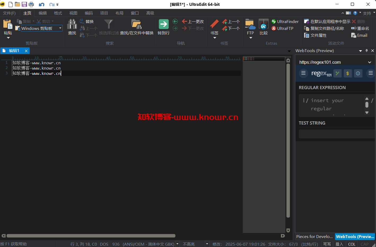Open the Replace tool
The width and height of the screenshot is (376, 247).
pos(87,21)
